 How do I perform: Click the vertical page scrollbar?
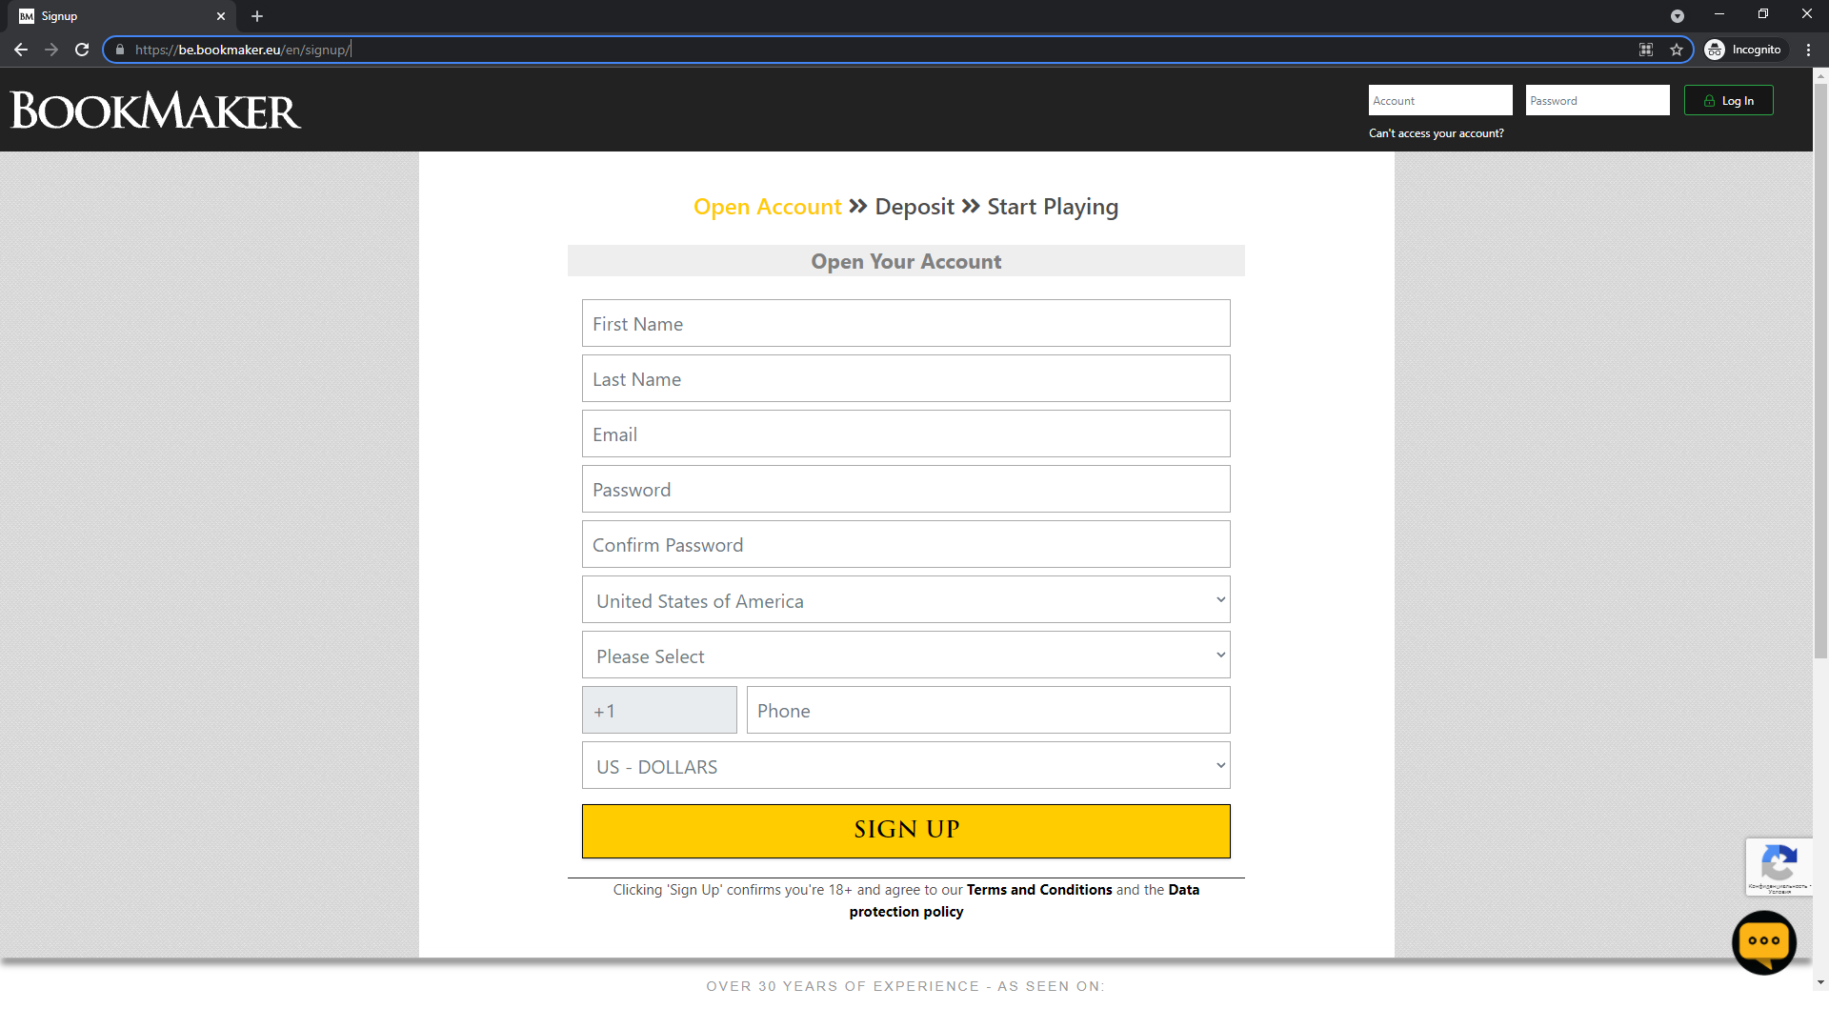1820,372
